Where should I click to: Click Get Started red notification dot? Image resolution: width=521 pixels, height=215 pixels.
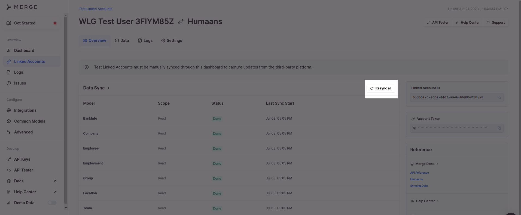coord(55,23)
